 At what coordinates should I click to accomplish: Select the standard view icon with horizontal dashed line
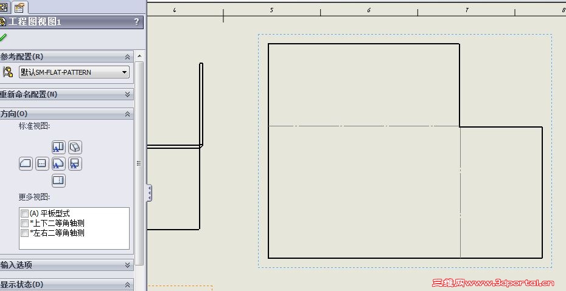(x=42, y=163)
